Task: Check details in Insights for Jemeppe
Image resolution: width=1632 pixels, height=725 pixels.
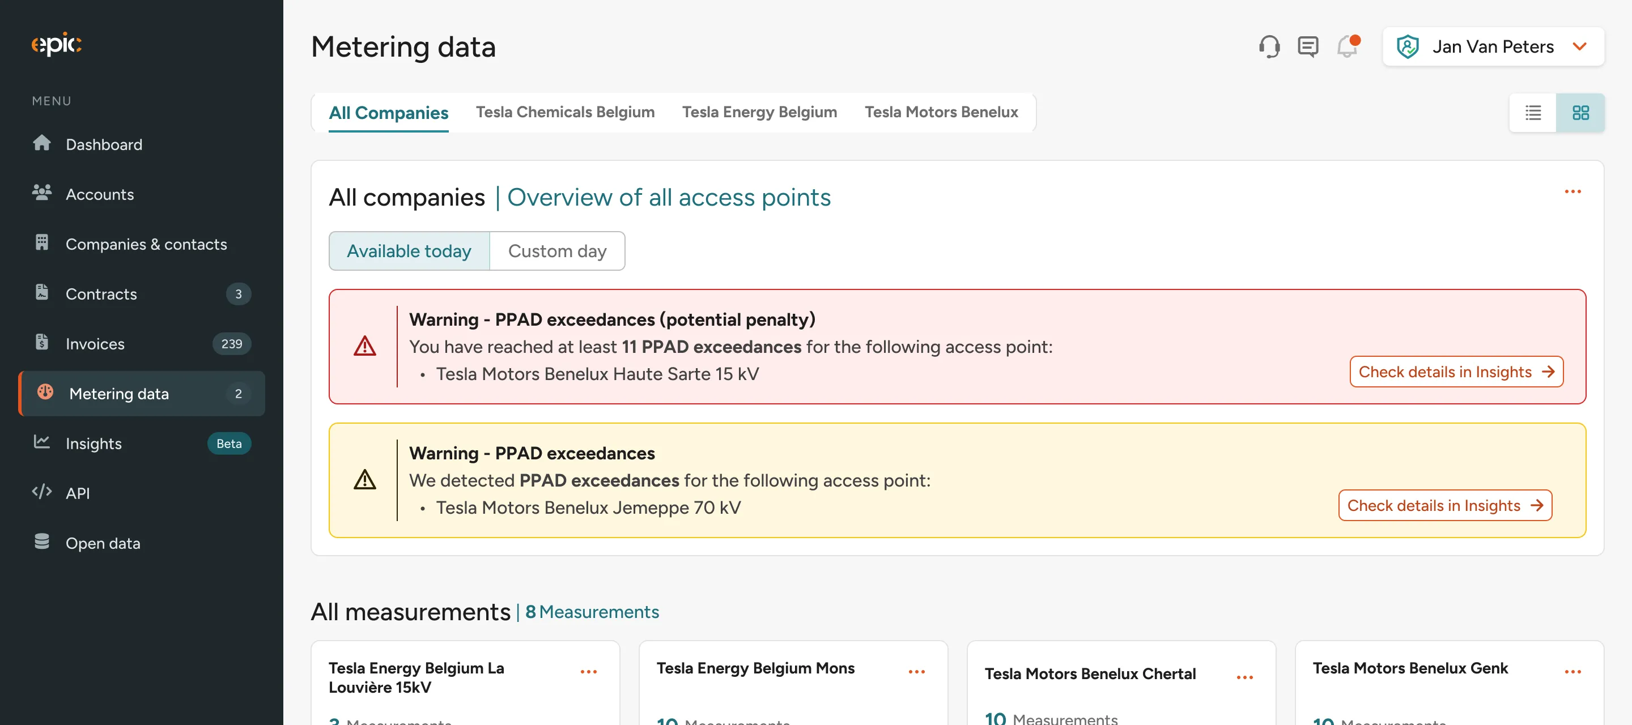Action: click(x=1445, y=505)
